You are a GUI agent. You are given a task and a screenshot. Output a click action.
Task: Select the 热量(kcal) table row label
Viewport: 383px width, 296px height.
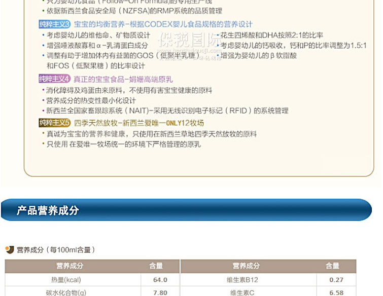(66, 280)
